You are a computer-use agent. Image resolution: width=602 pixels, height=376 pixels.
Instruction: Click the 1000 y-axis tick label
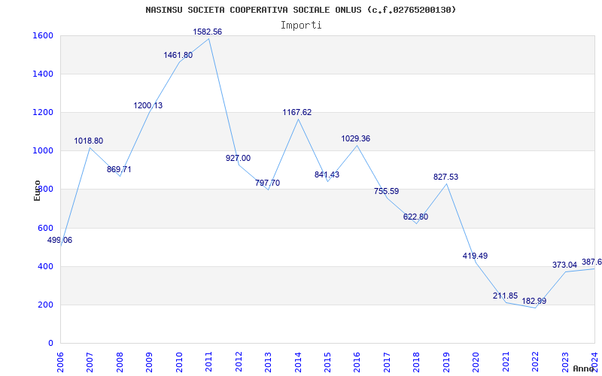pyautogui.click(x=44, y=151)
